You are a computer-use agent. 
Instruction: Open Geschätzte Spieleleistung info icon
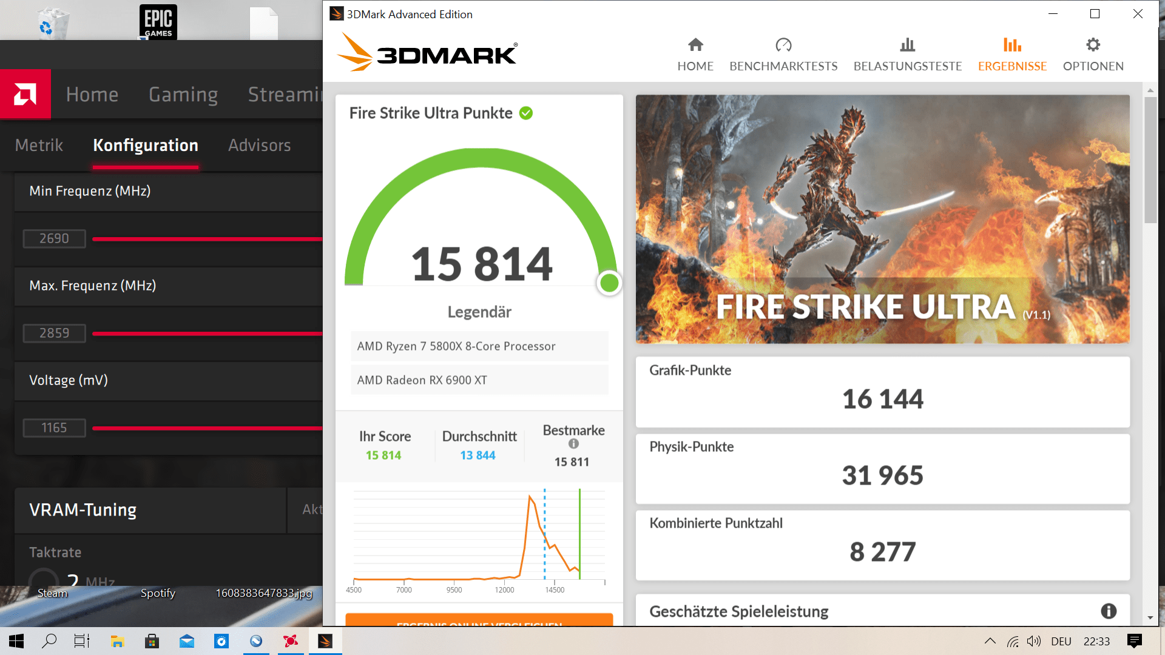tap(1109, 611)
